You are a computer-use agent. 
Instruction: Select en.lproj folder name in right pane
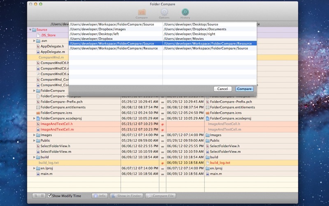pyautogui.click(x=216, y=168)
